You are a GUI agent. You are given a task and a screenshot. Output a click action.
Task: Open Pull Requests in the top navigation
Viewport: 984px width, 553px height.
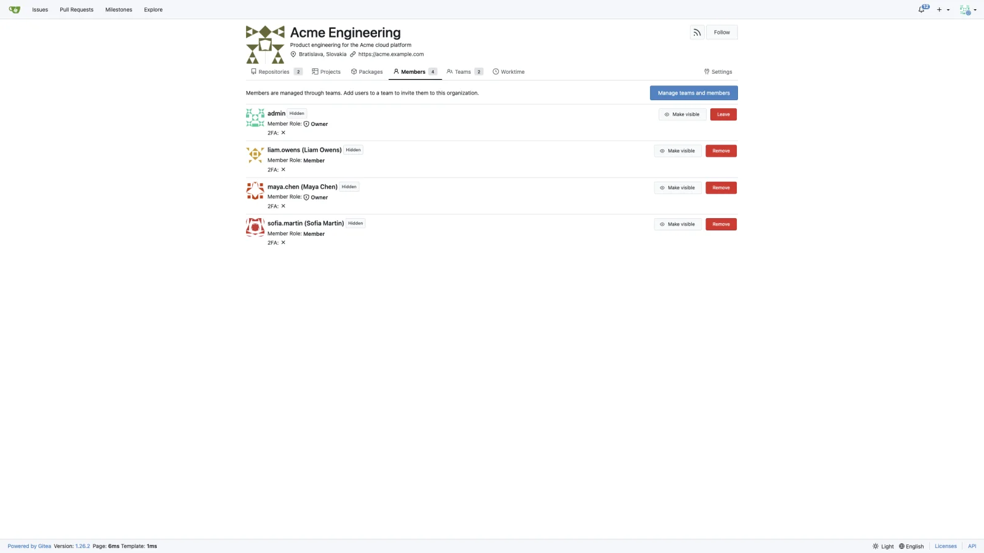77,10
